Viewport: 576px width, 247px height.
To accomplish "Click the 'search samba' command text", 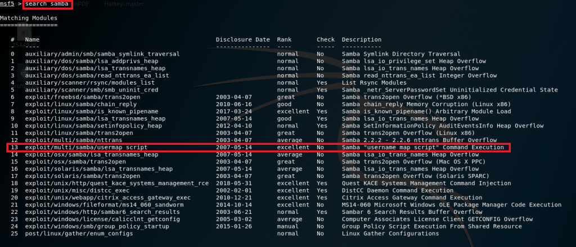I will pos(48,4).
